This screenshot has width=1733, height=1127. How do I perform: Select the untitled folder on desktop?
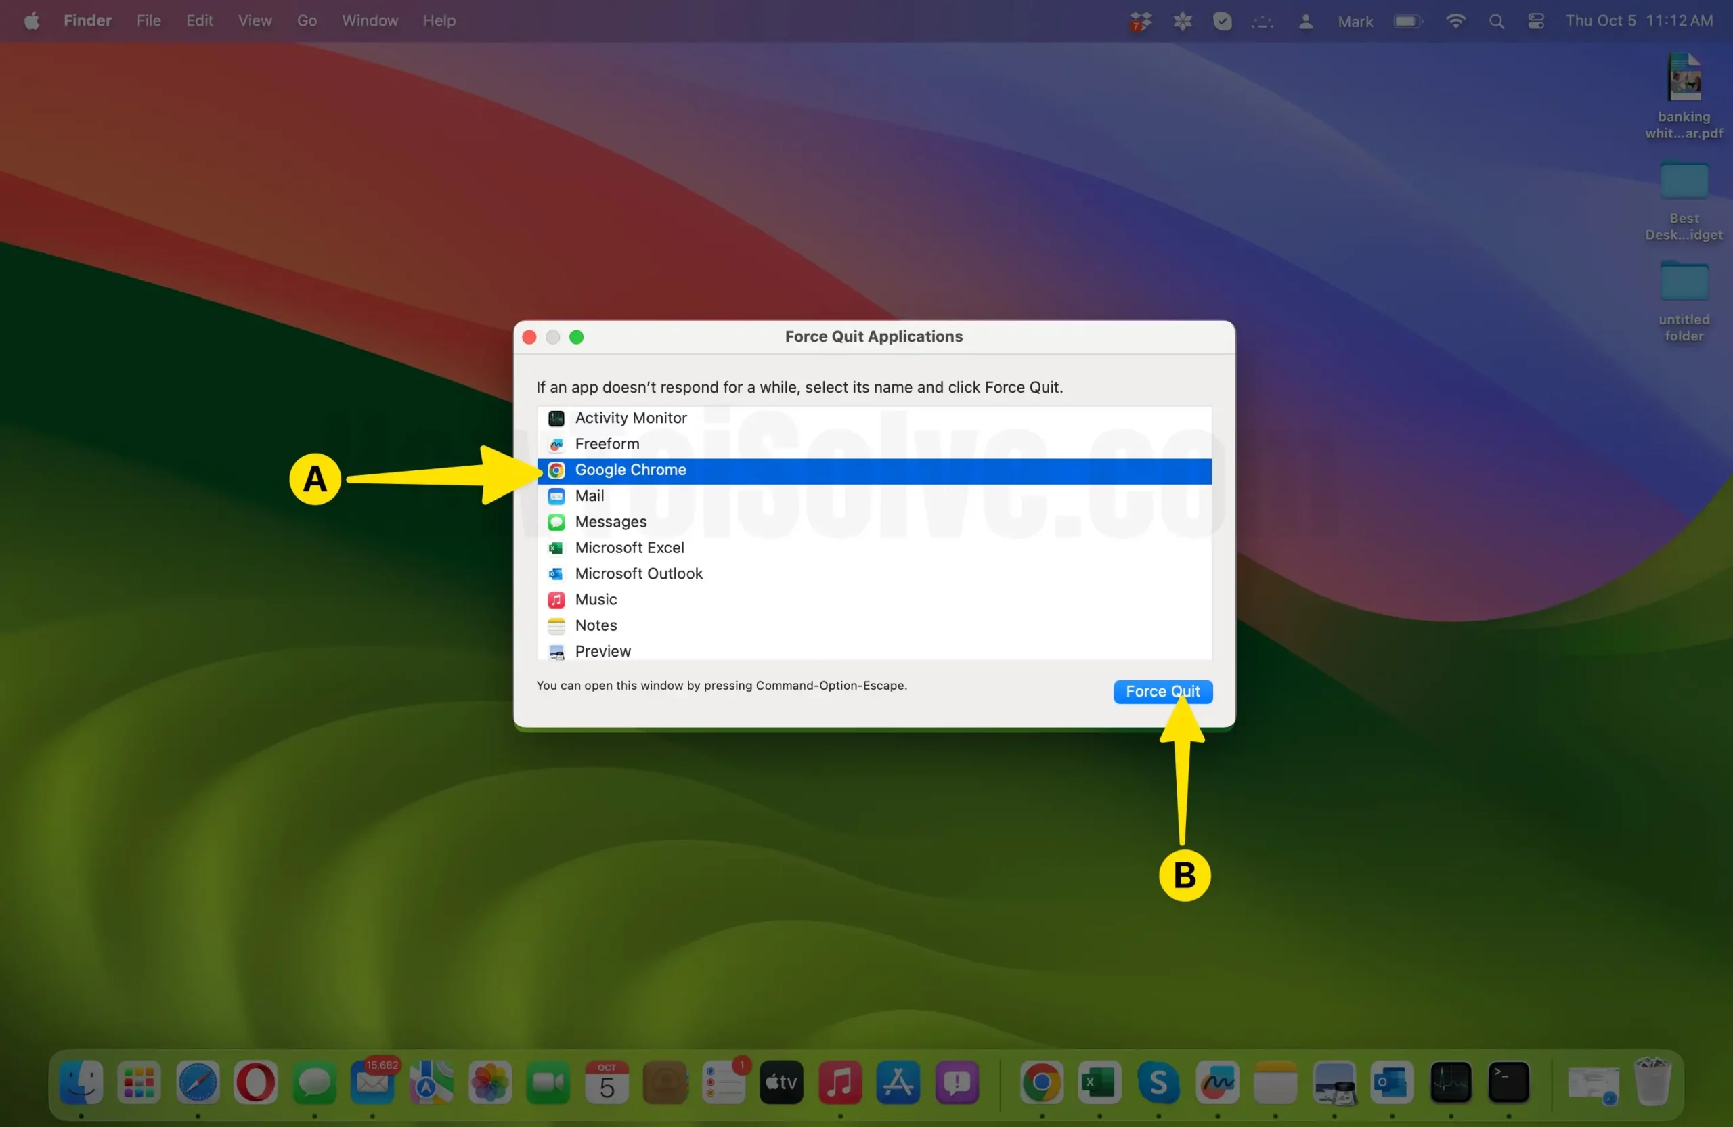coord(1684,303)
